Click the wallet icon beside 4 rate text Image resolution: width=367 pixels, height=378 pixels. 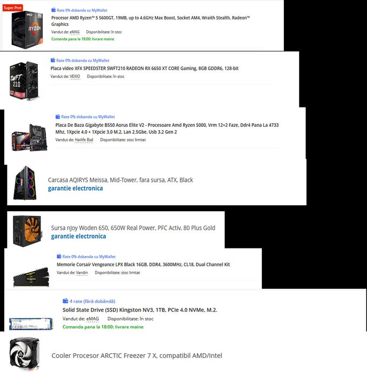(65, 301)
